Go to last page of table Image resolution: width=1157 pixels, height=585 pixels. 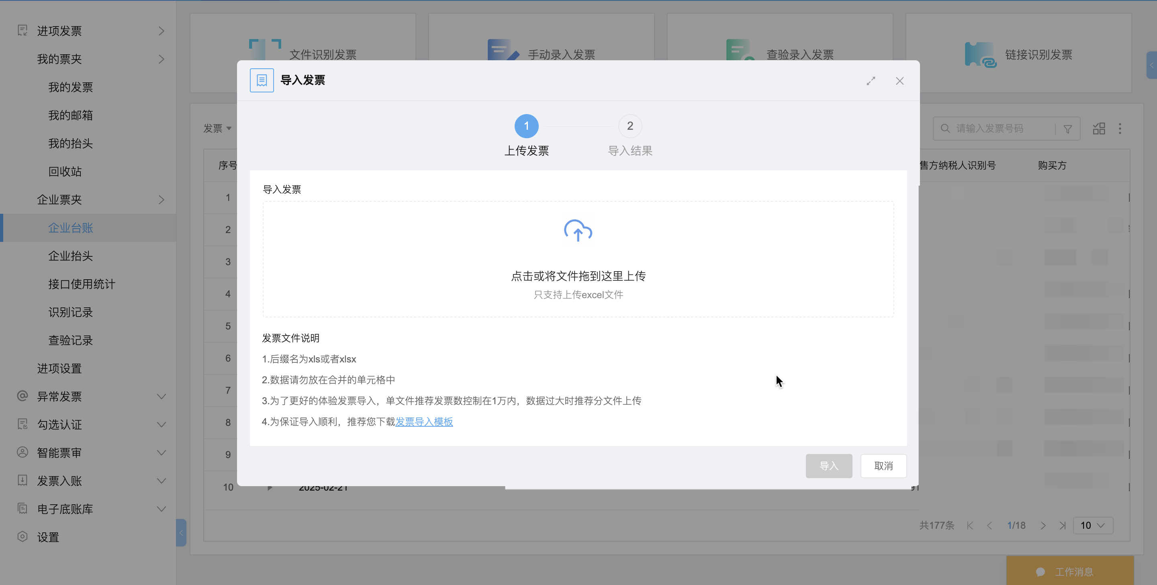tap(1062, 525)
